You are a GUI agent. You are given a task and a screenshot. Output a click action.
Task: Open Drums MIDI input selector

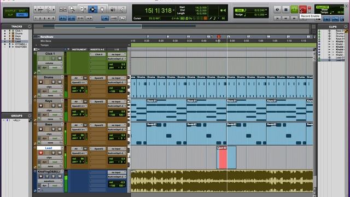(77, 78)
